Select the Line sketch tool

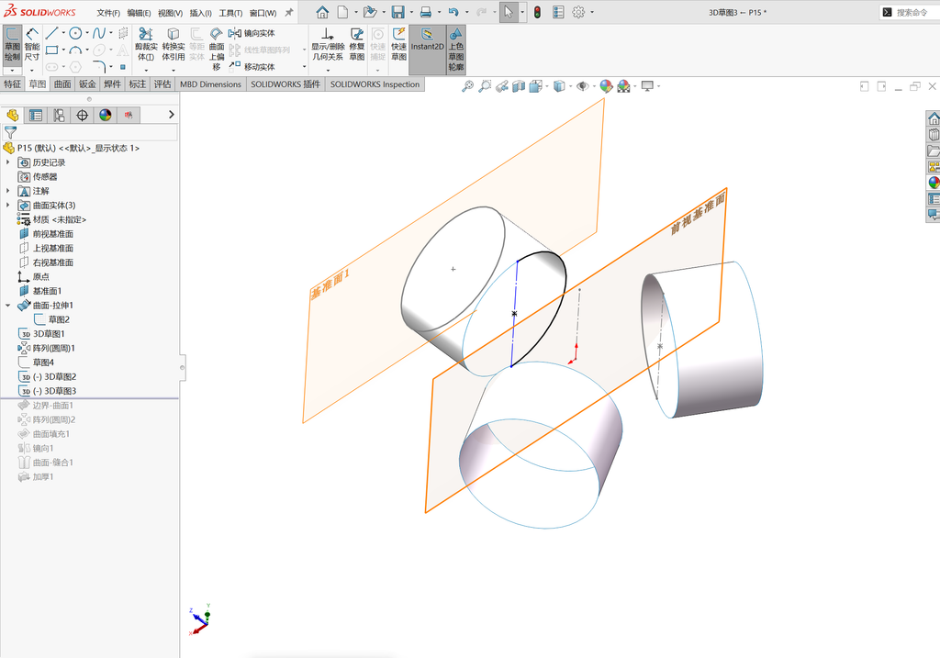tap(52, 33)
